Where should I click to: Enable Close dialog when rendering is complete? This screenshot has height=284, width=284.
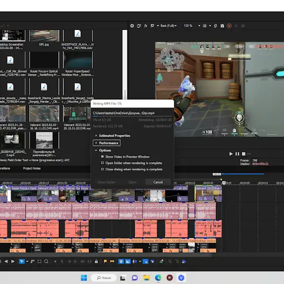point(102,169)
